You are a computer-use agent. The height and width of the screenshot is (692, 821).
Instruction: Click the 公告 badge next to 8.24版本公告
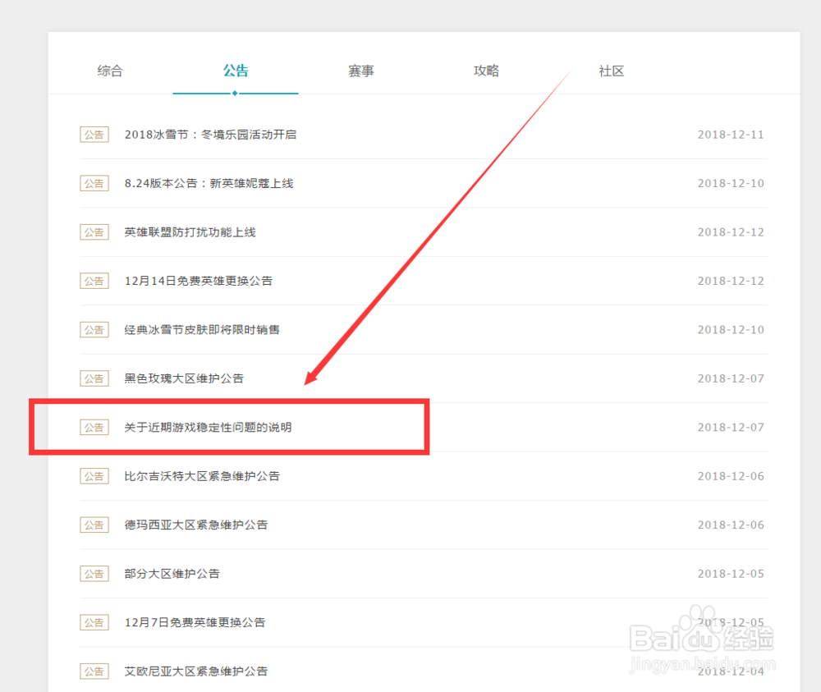[94, 183]
